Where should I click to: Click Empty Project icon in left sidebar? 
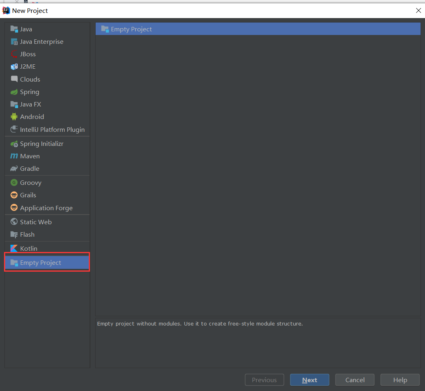pyautogui.click(x=14, y=262)
